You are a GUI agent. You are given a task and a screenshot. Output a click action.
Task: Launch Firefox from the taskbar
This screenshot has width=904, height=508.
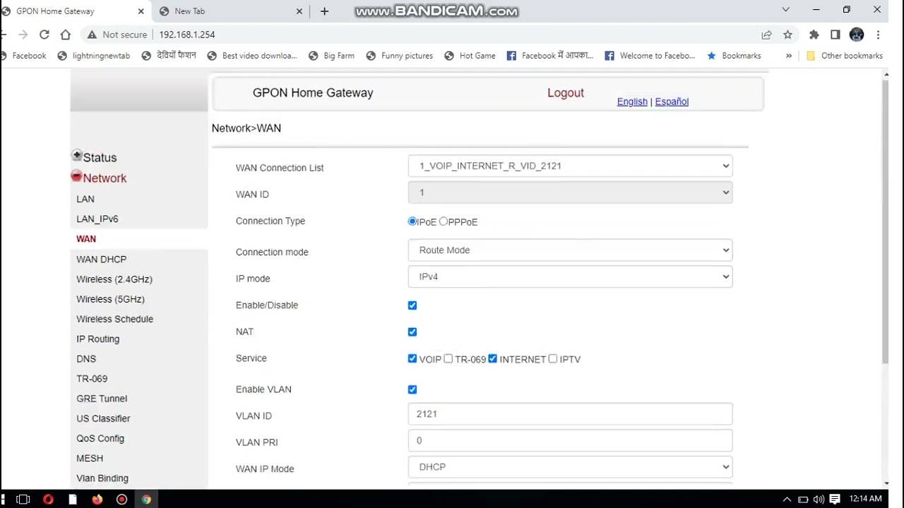97,500
